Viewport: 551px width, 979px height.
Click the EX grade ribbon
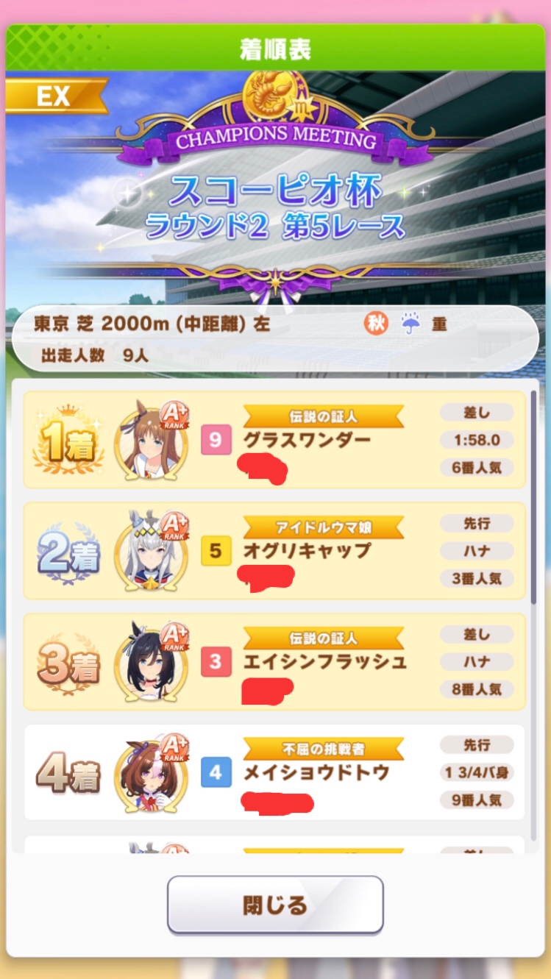click(x=56, y=96)
